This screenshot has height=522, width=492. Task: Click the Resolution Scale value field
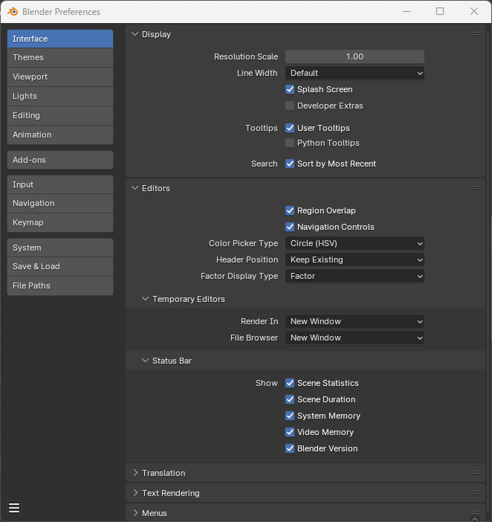pos(355,57)
